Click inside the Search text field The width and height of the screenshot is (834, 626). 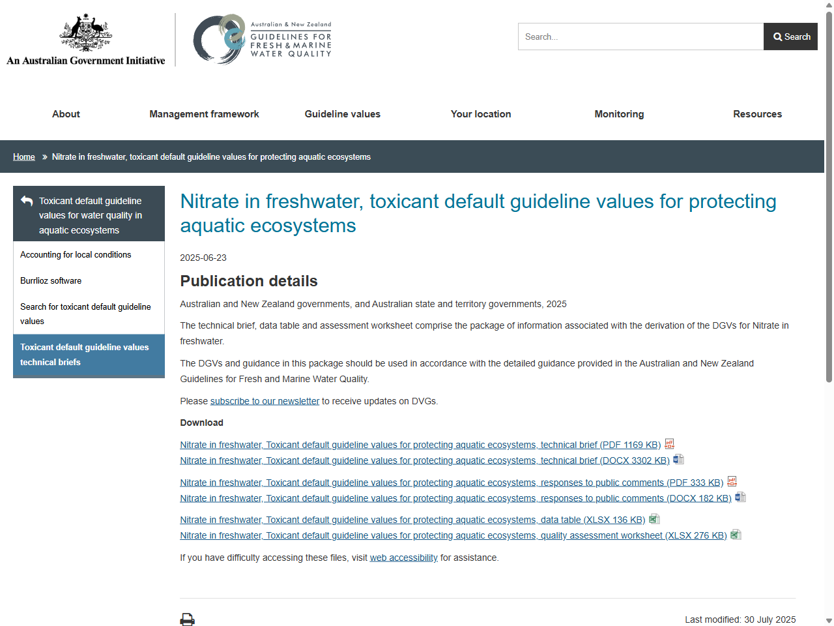640,37
